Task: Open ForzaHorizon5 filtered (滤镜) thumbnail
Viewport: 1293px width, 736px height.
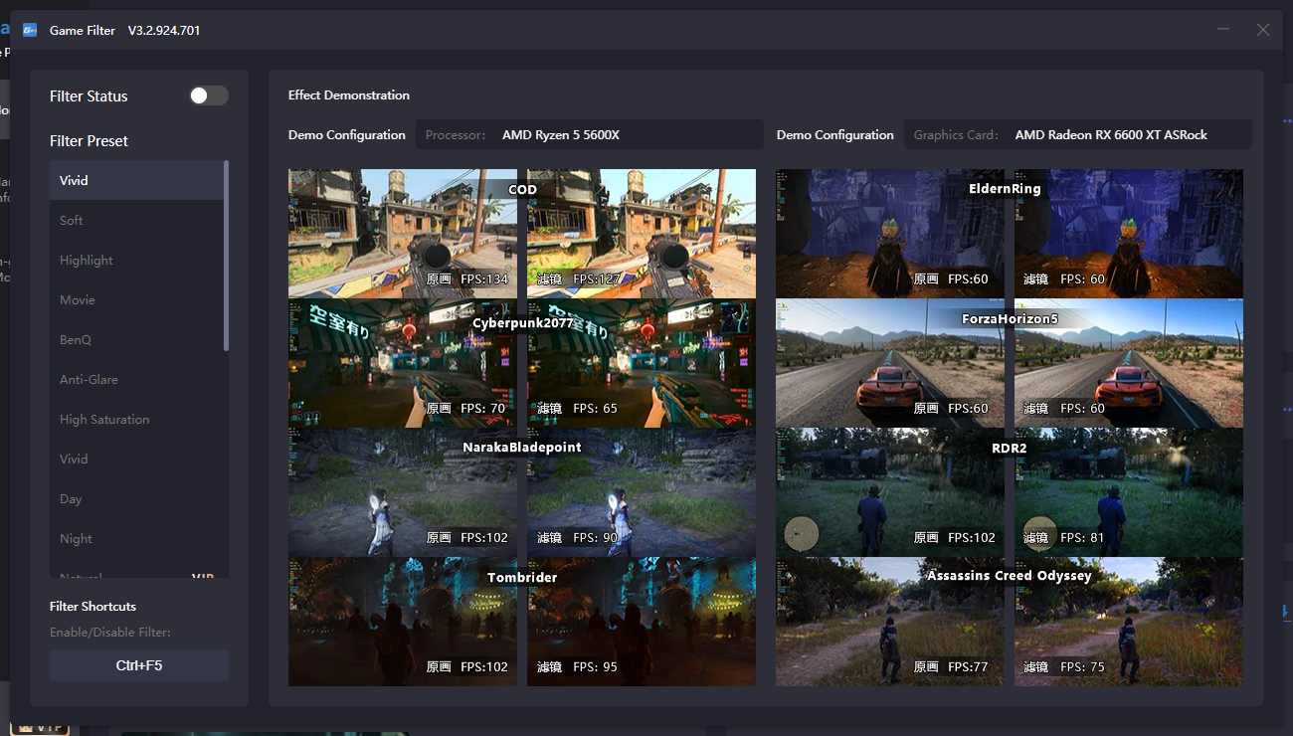Action: tap(1129, 363)
